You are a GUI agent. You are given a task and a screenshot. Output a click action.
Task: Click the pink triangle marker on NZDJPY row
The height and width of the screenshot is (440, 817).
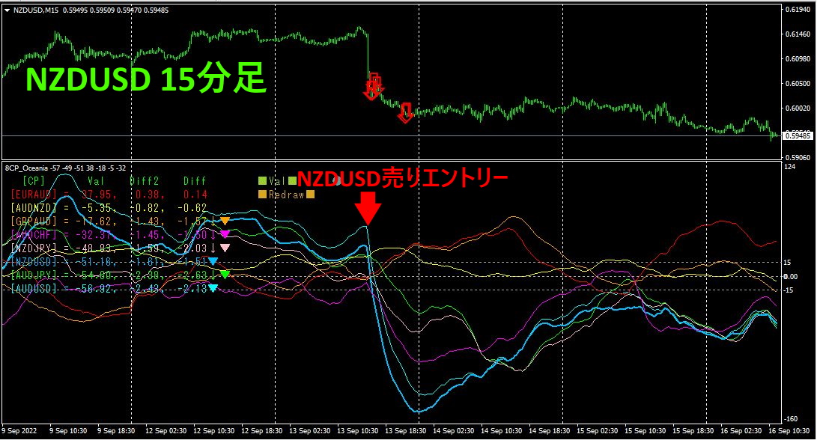[225, 248]
